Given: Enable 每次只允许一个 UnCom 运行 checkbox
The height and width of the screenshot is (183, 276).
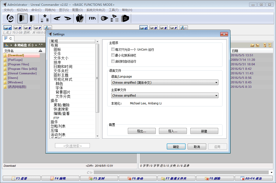Looking at the screenshot, I should coord(113,49).
